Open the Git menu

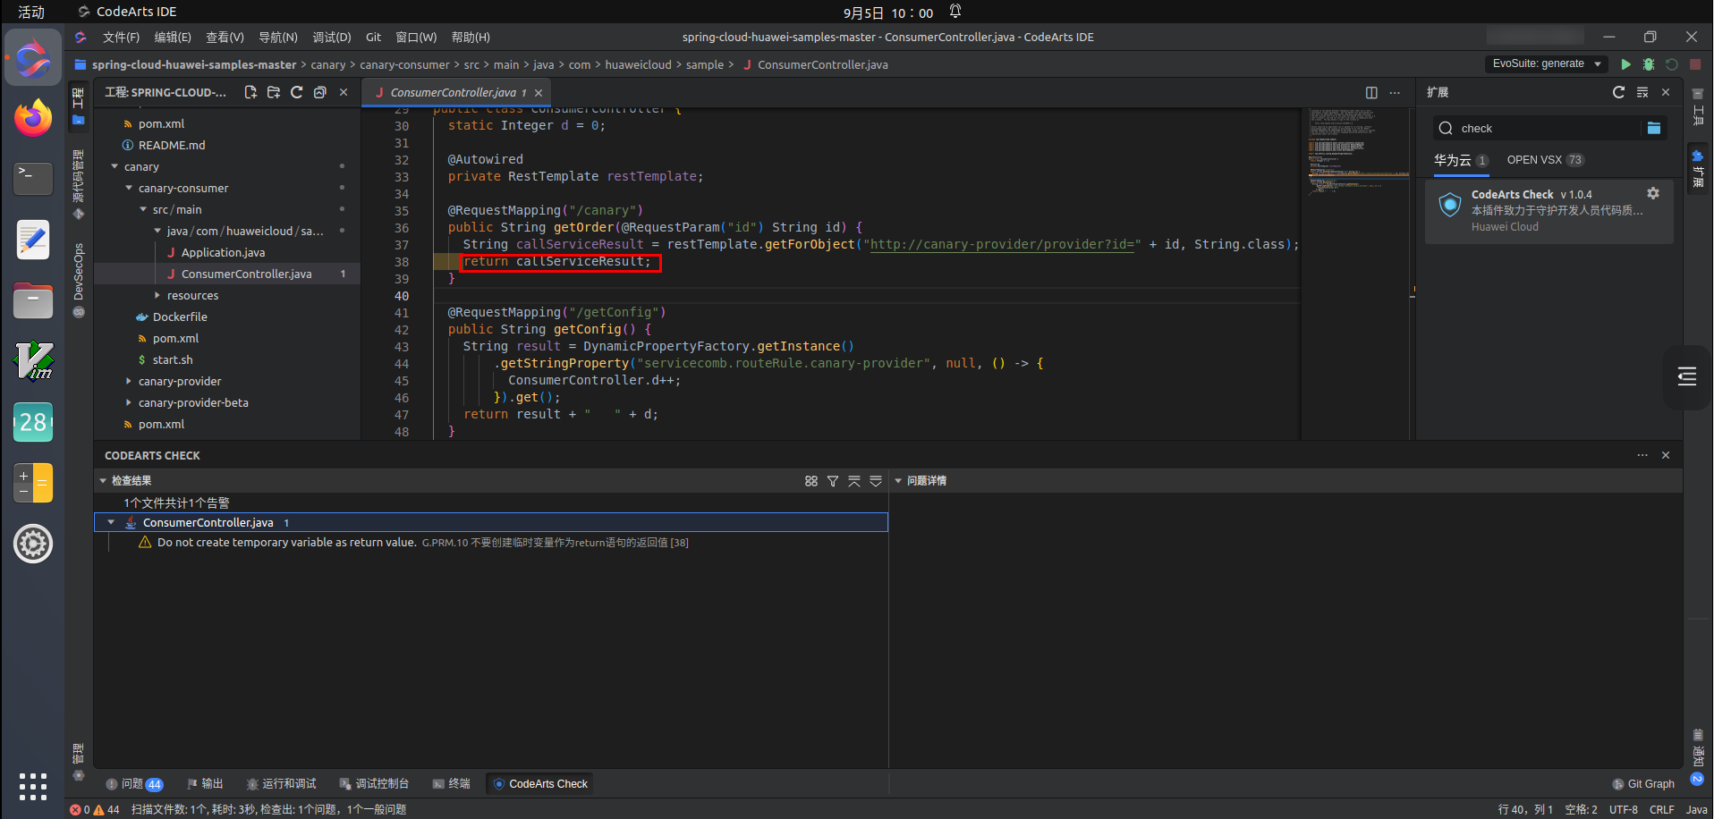(373, 37)
